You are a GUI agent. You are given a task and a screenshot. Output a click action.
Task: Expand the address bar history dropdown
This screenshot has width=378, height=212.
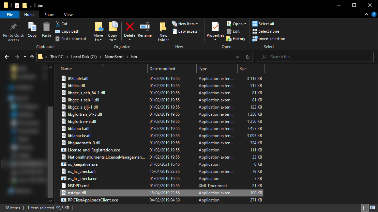coord(238,57)
